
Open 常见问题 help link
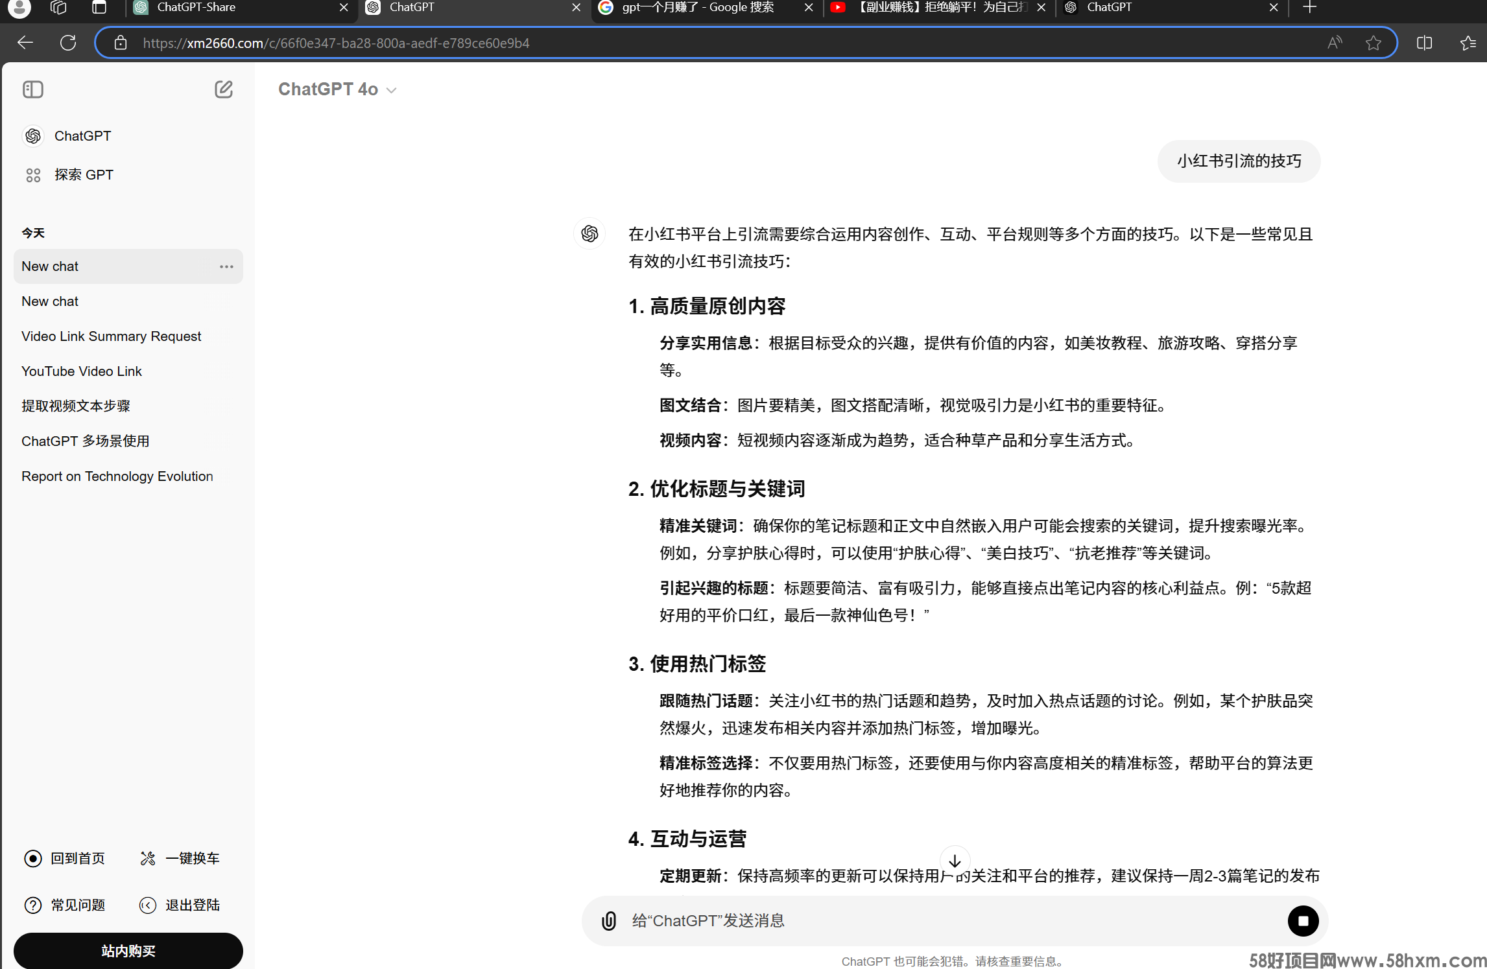pyautogui.click(x=65, y=905)
